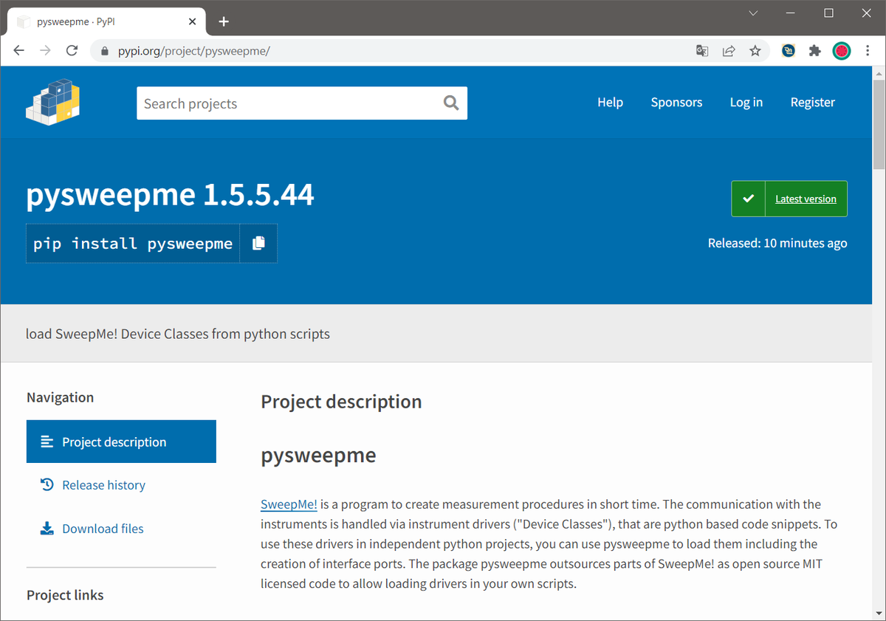Viewport: 886px width, 621px height.
Task: Maximize the browser window
Action: [828, 13]
